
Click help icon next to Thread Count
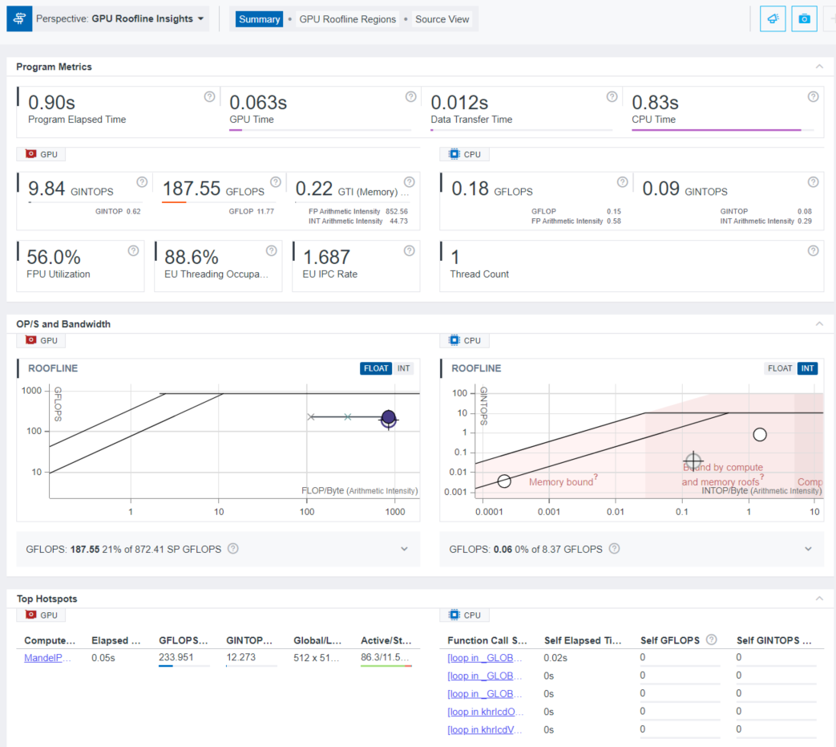coord(813,251)
